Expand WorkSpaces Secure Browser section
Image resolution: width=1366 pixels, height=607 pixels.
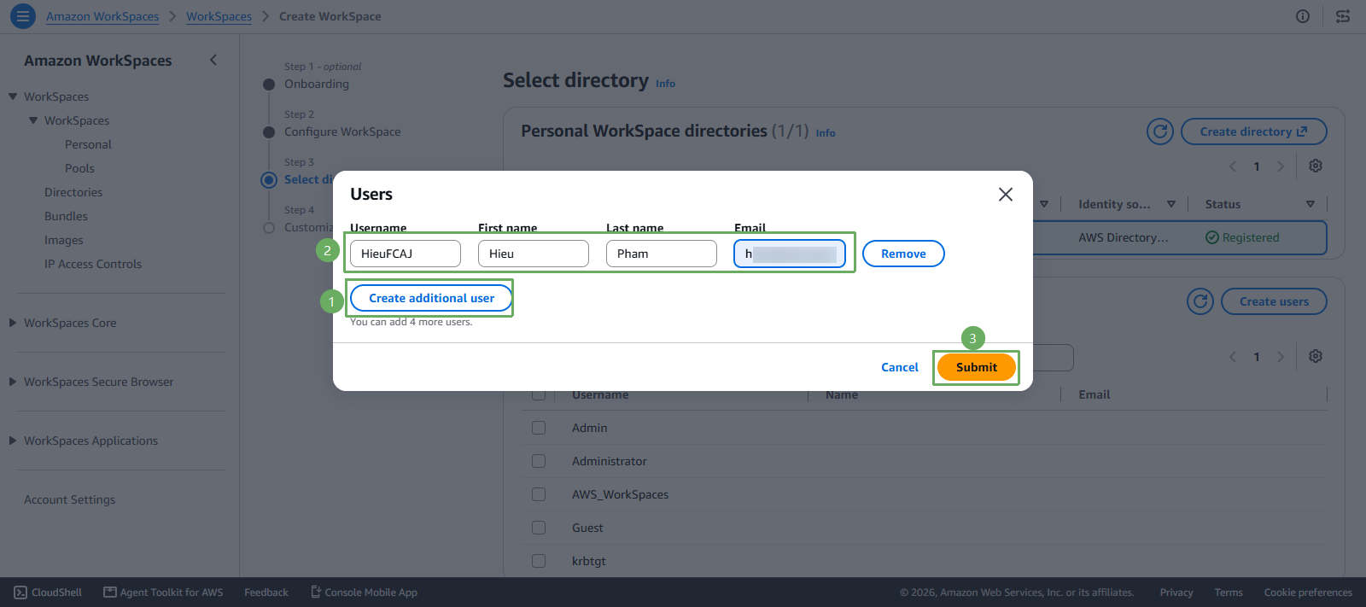coord(13,382)
